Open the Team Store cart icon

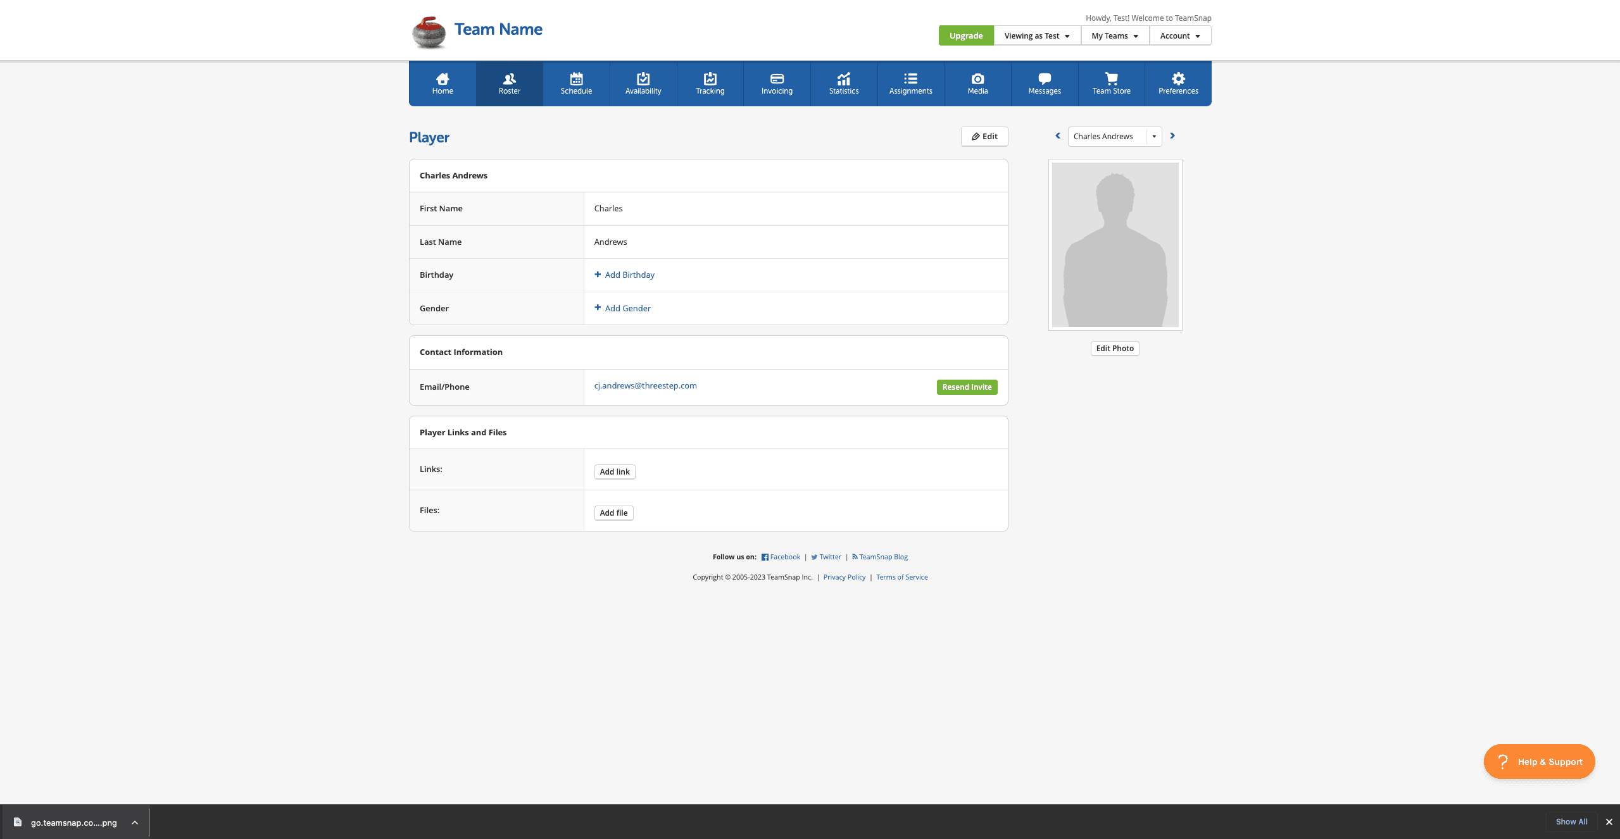(1111, 79)
